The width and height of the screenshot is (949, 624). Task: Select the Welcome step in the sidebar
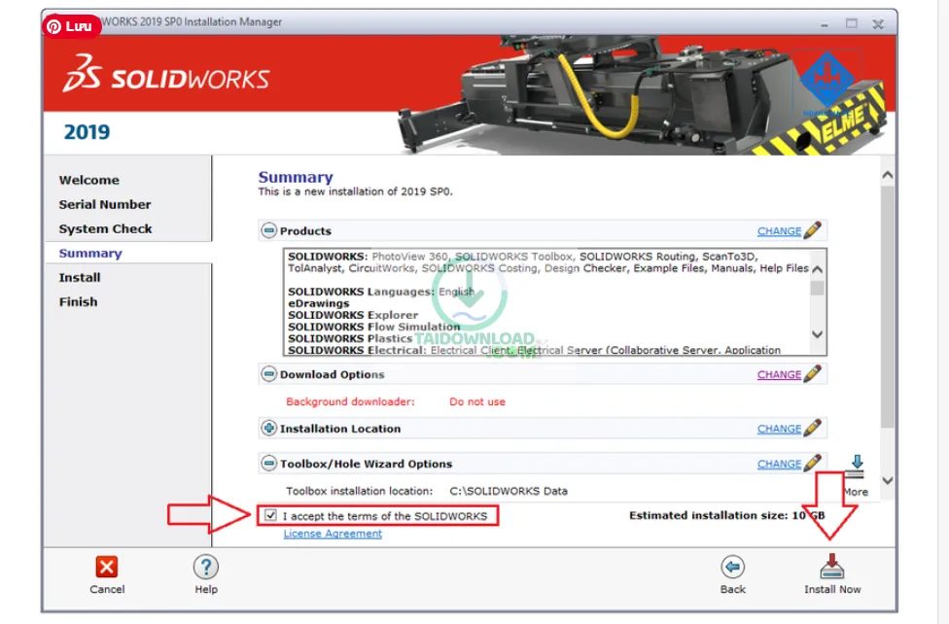88,180
